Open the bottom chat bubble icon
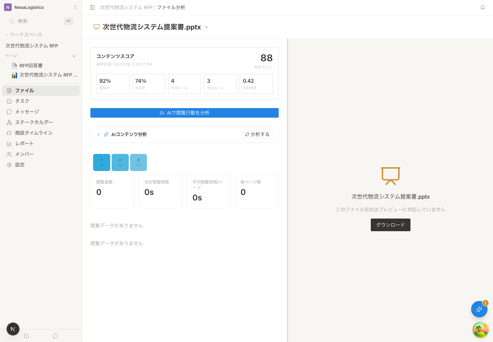 pyautogui.click(x=55, y=336)
